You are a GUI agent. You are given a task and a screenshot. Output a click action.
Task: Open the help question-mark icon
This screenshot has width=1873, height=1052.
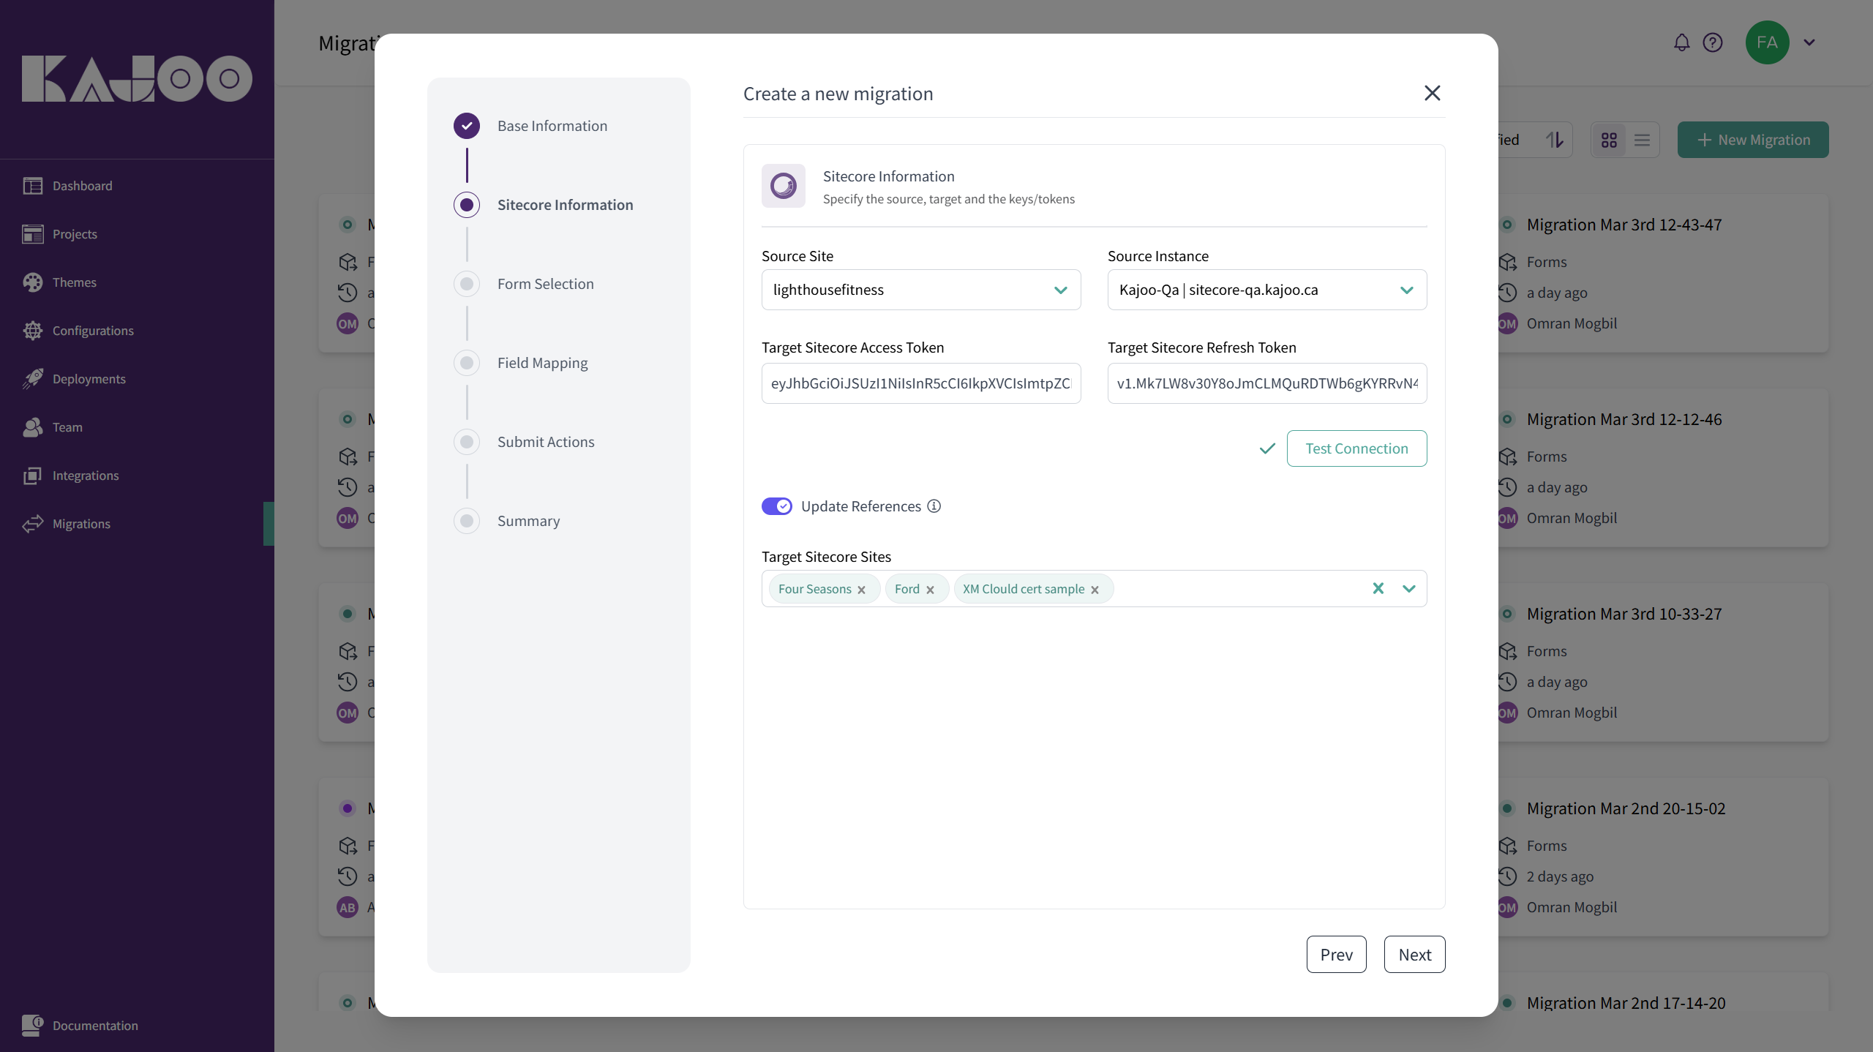coord(1712,42)
